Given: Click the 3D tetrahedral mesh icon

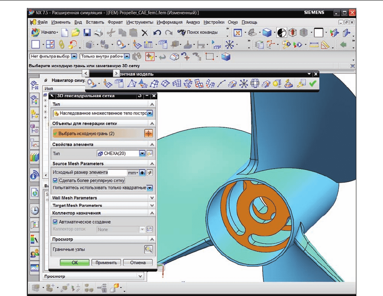Looking at the screenshot, I should (x=132, y=84).
